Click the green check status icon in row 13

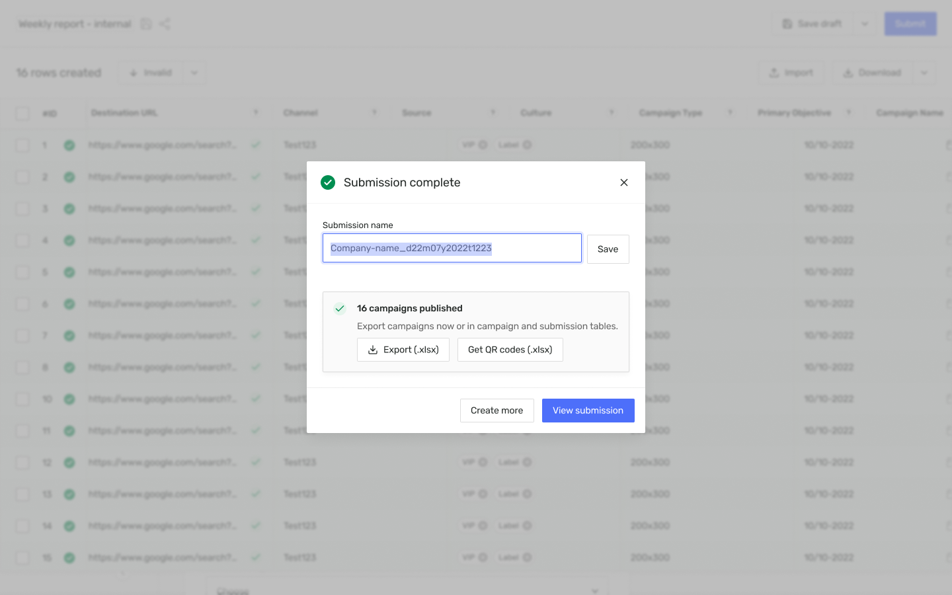coord(69,494)
